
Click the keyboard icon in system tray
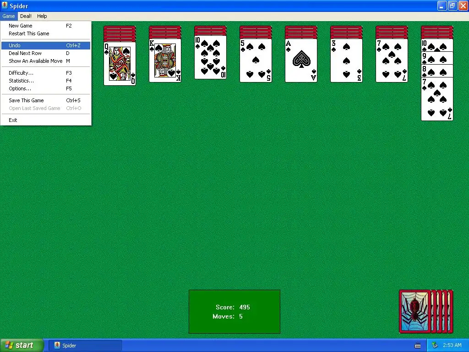(x=418, y=346)
